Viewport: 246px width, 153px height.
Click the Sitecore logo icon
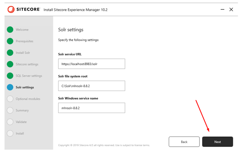[11, 9]
